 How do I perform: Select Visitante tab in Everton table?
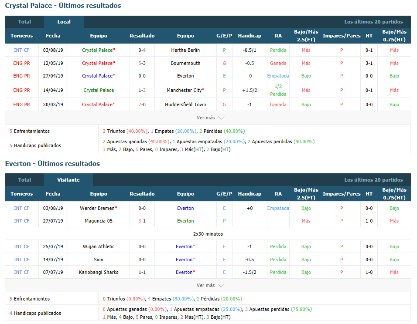tap(68, 180)
